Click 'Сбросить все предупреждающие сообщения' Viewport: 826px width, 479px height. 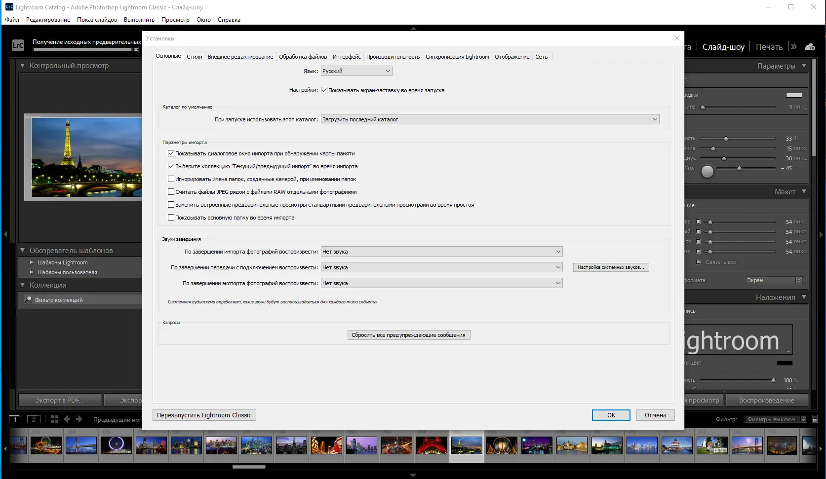(x=409, y=335)
